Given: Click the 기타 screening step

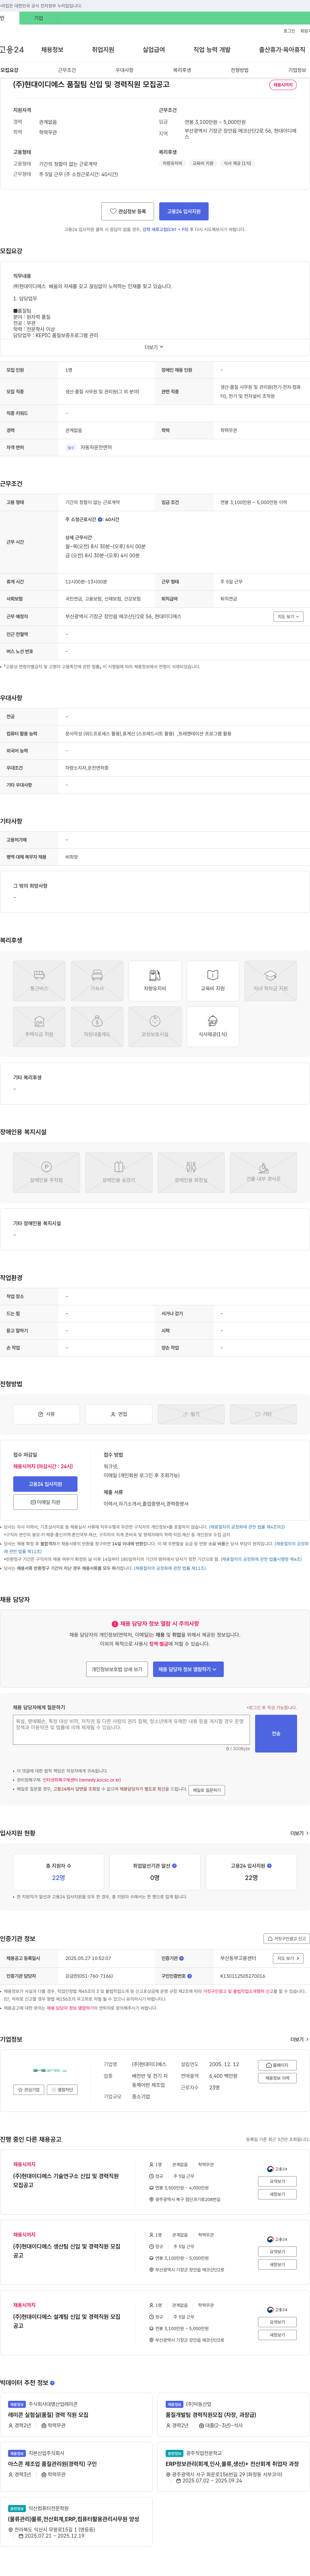Looking at the screenshot, I should coord(263,1414).
